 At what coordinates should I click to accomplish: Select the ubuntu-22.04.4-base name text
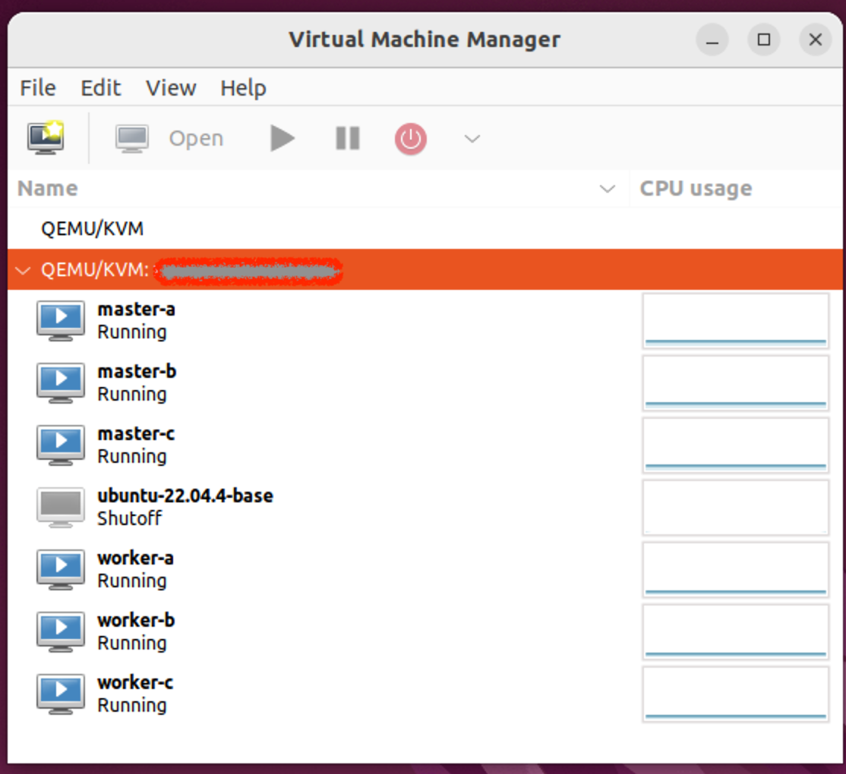[185, 496]
